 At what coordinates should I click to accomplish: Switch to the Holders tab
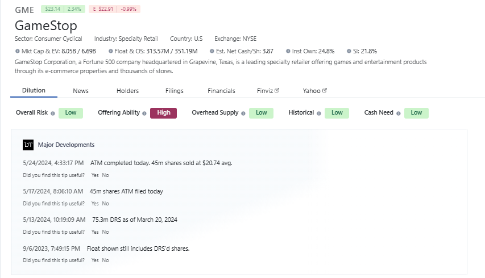coord(127,91)
